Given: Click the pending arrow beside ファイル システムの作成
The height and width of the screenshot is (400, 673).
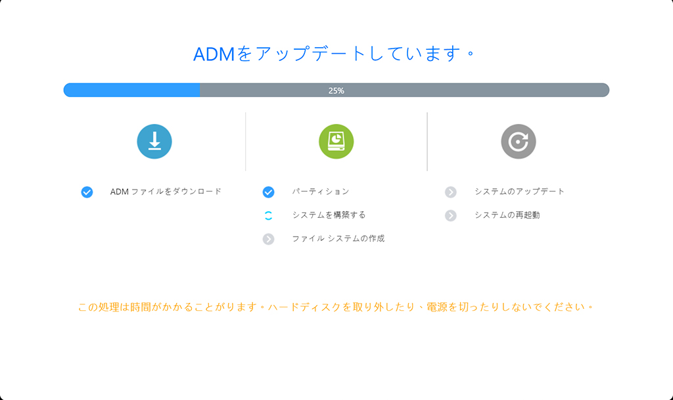Looking at the screenshot, I should point(268,239).
